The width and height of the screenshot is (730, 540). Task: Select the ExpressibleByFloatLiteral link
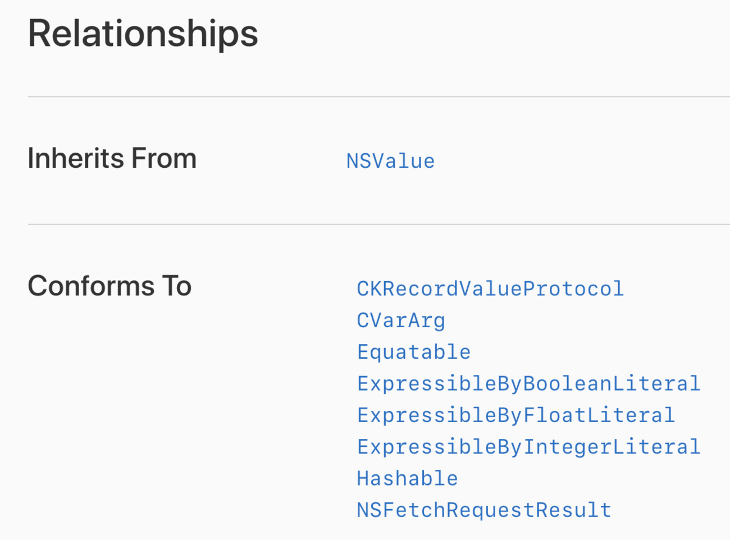[515, 415]
